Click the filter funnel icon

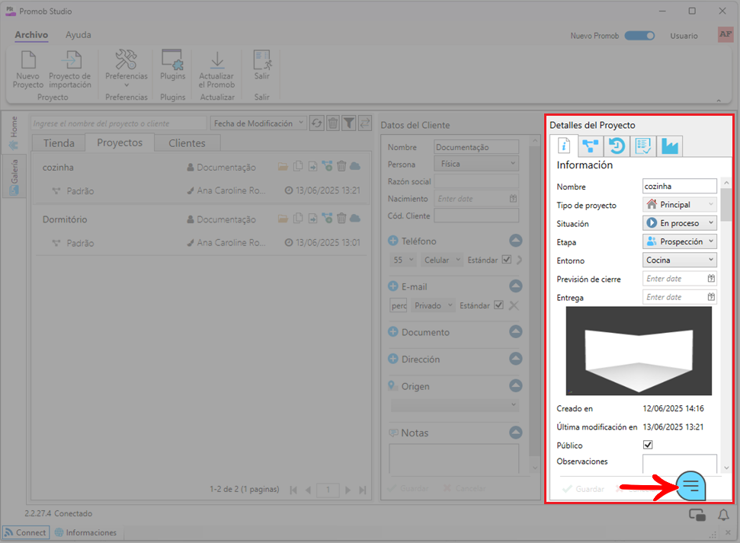click(x=349, y=123)
